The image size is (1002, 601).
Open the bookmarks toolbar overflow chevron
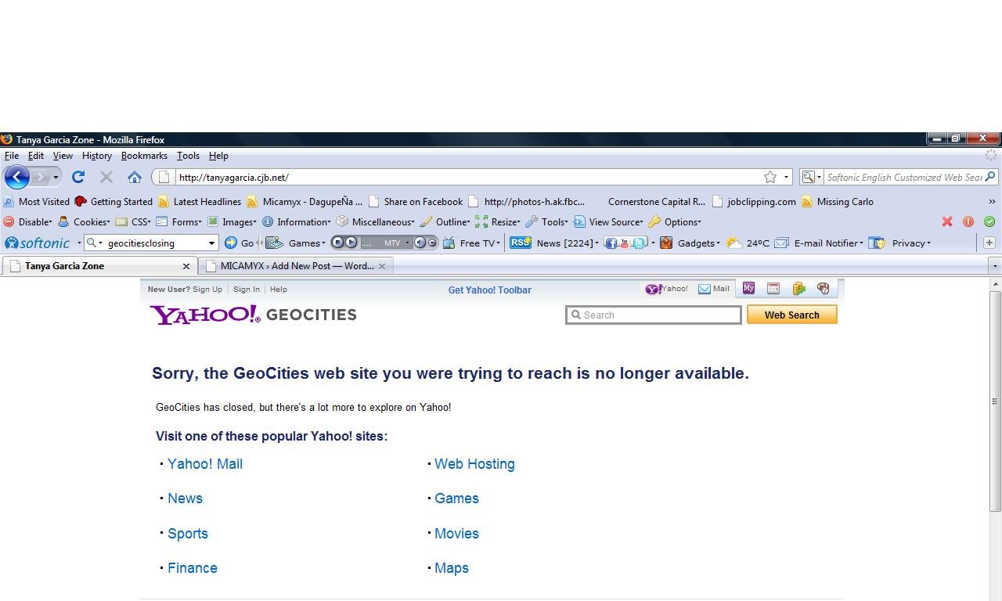pos(991,201)
